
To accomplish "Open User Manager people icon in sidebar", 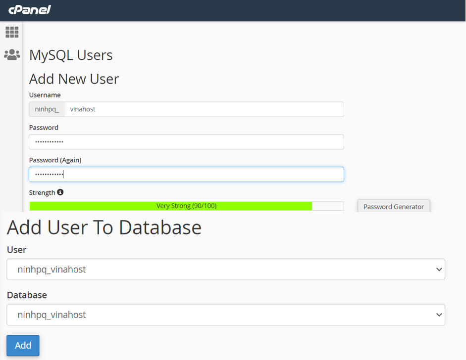I will point(12,54).
